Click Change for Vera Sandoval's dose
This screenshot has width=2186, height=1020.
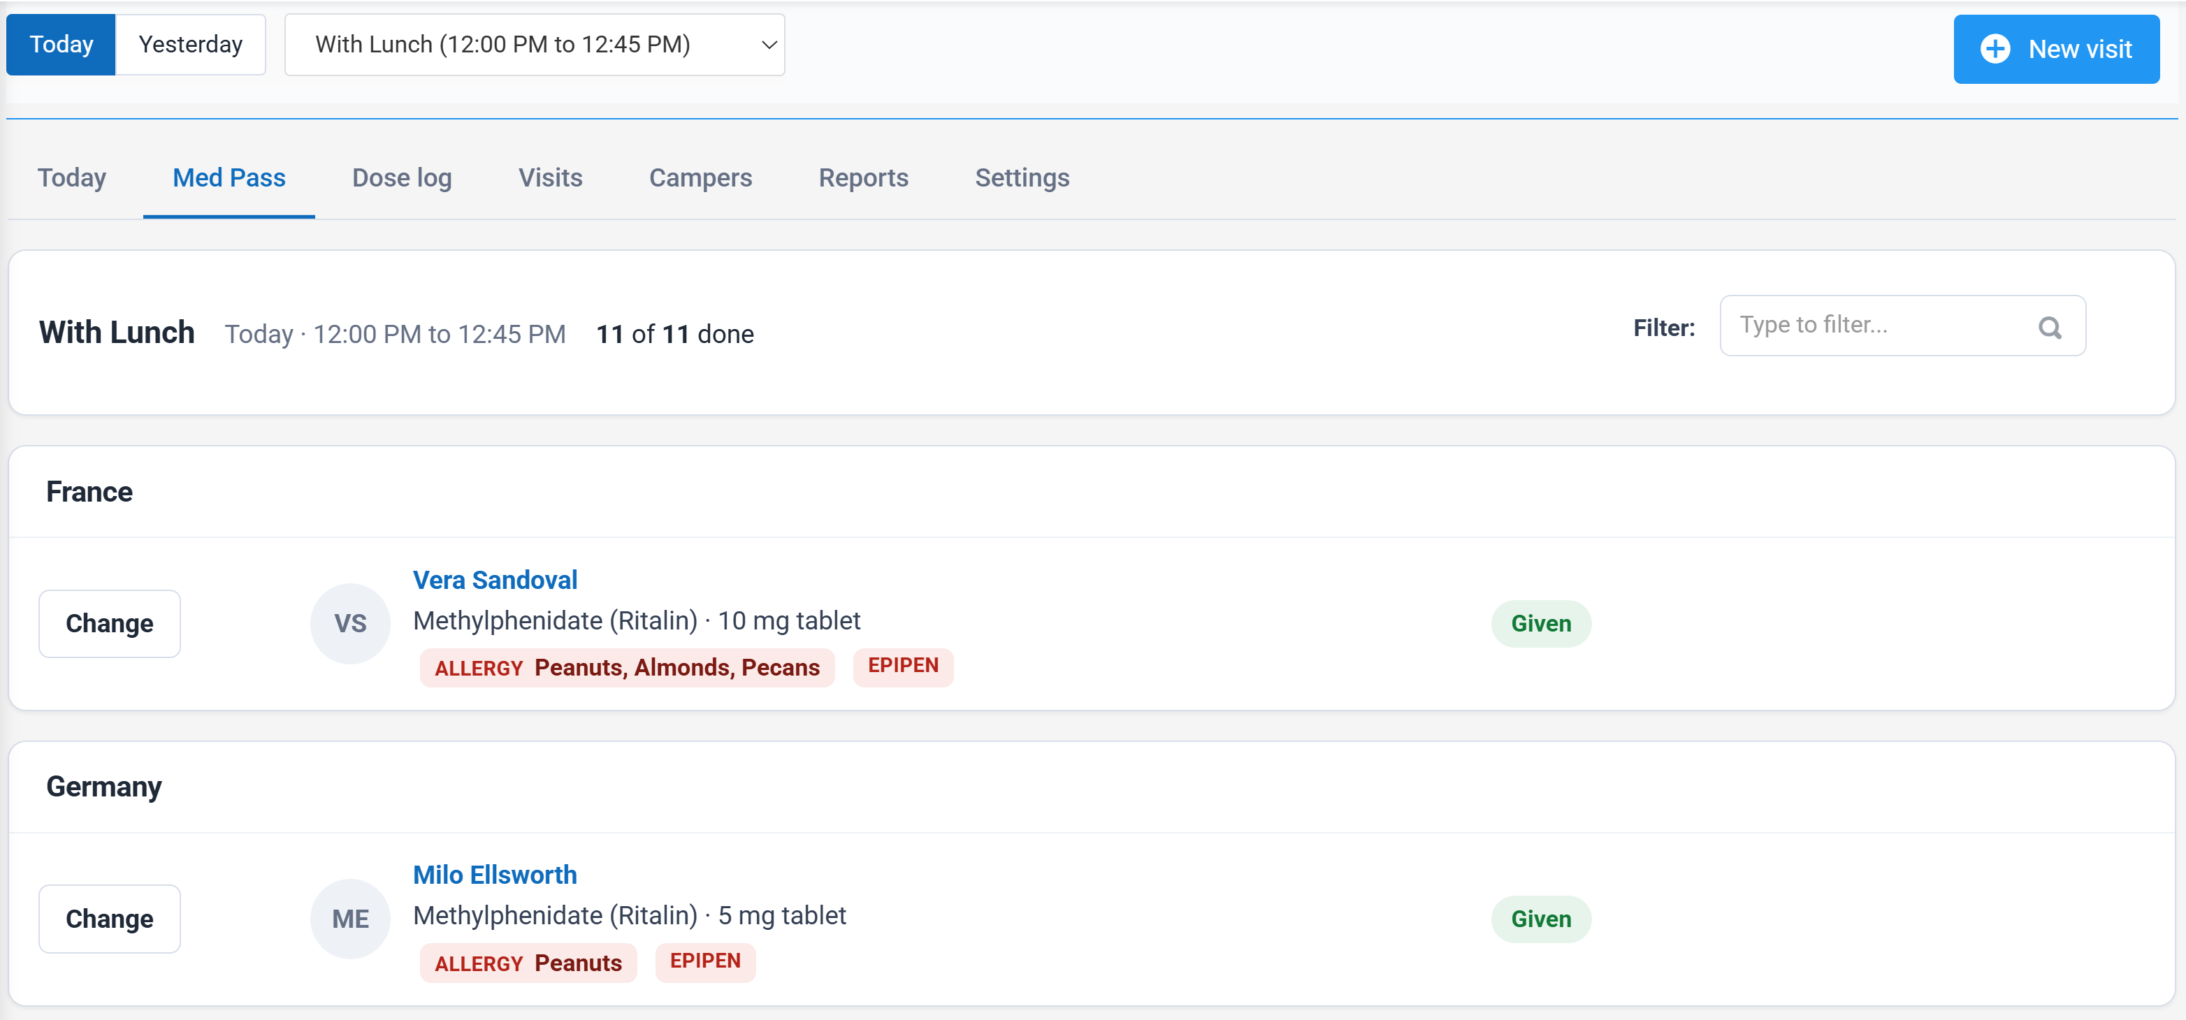(110, 624)
